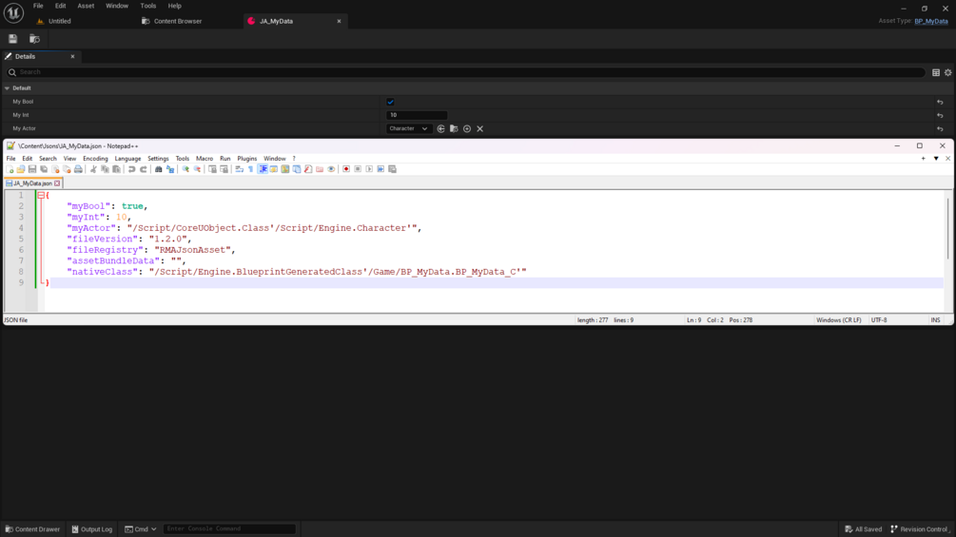Click the Print icon in Notepad++ toolbar
Viewport: 956px width, 537px height.
coord(78,169)
